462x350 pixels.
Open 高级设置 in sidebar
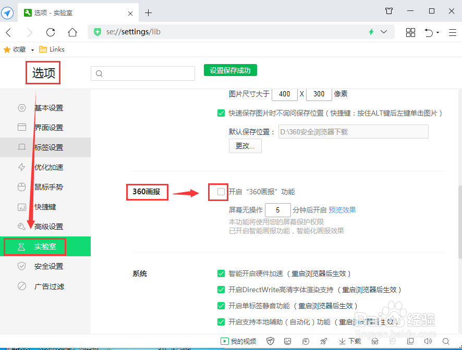pos(45,227)
